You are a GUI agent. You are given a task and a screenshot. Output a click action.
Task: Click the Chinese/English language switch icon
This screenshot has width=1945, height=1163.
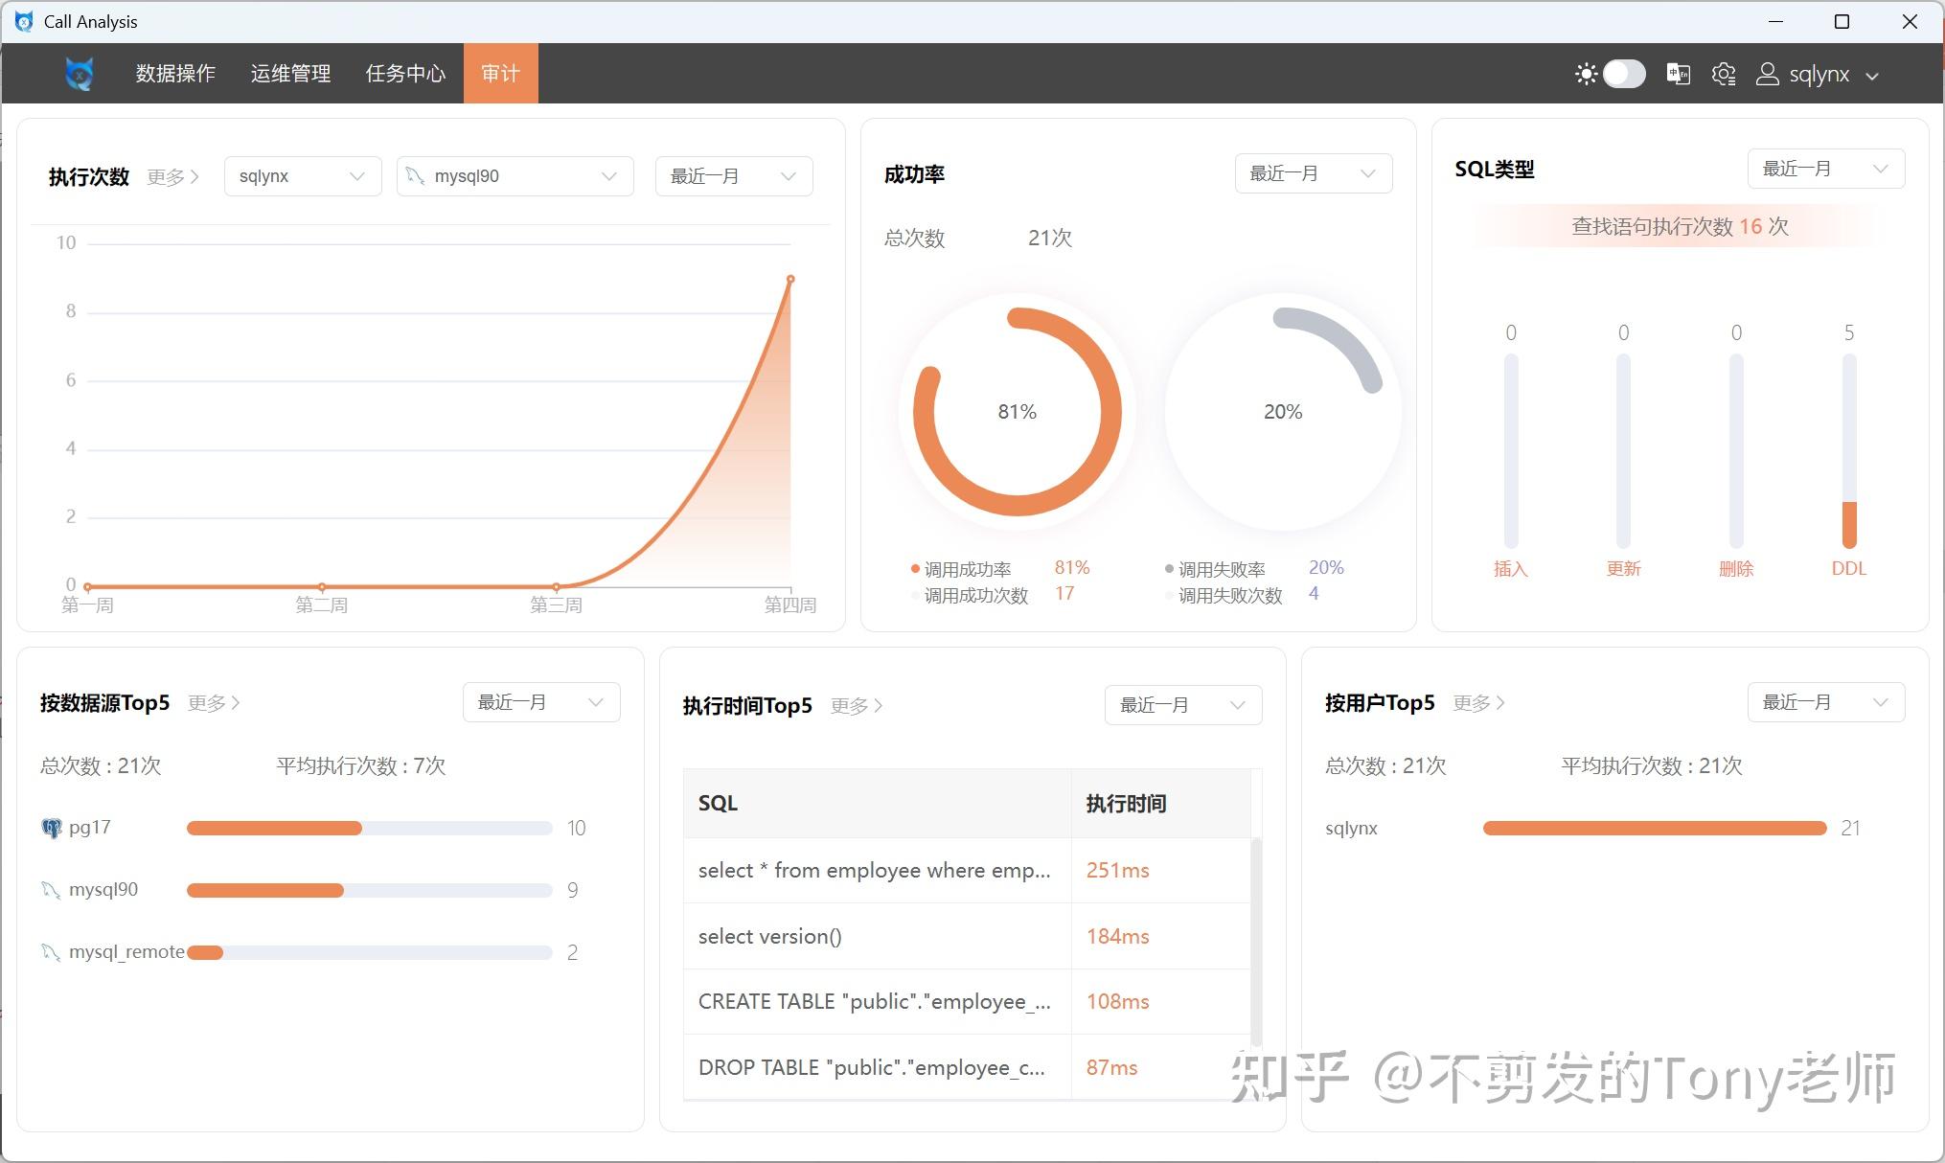[x=1678, y=74]
